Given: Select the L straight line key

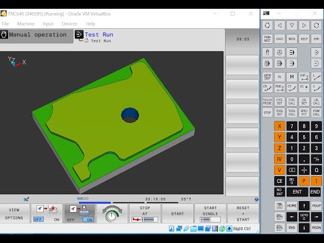Looking at the screenshot, I should 316,77.
